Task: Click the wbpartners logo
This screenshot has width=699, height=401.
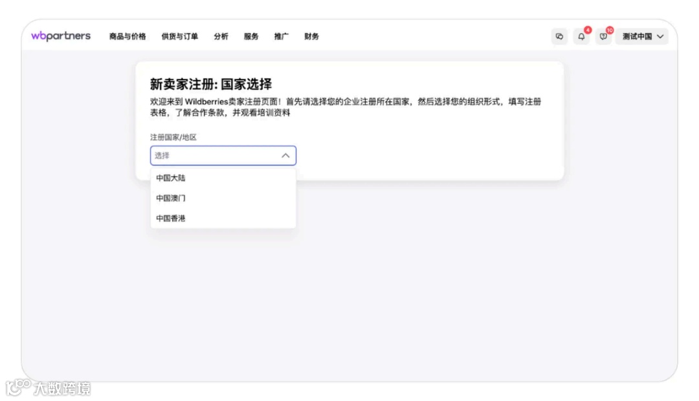Action: tap(61, 36)
